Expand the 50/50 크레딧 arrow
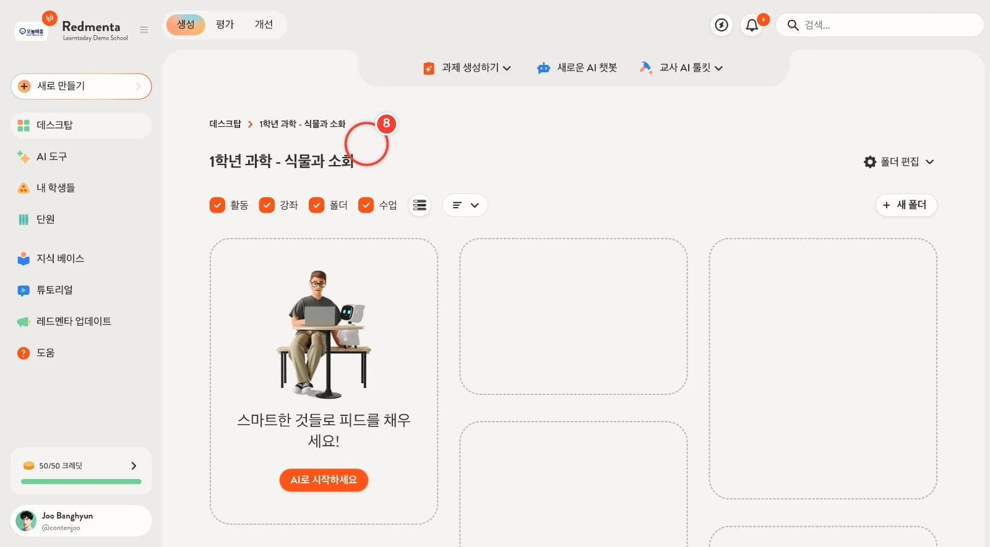 134,466
